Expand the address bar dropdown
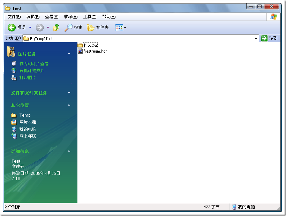286x216 pixels. tap(256, 38)
